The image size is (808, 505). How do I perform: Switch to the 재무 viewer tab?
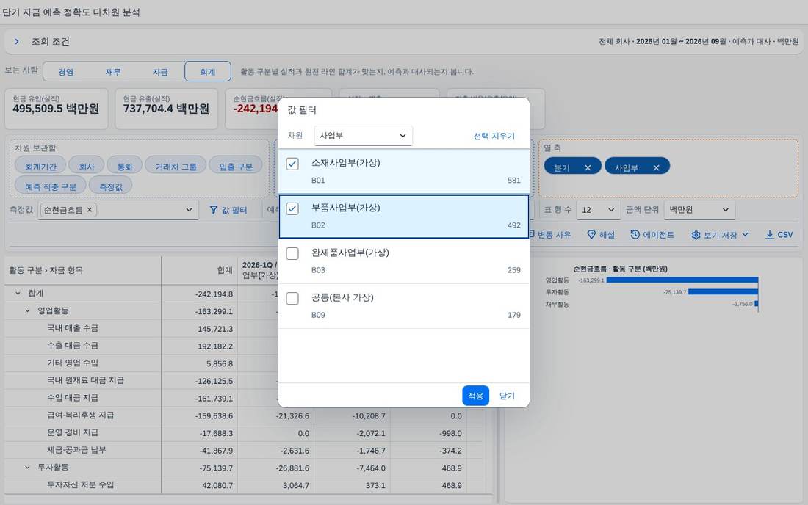[113, 72]
